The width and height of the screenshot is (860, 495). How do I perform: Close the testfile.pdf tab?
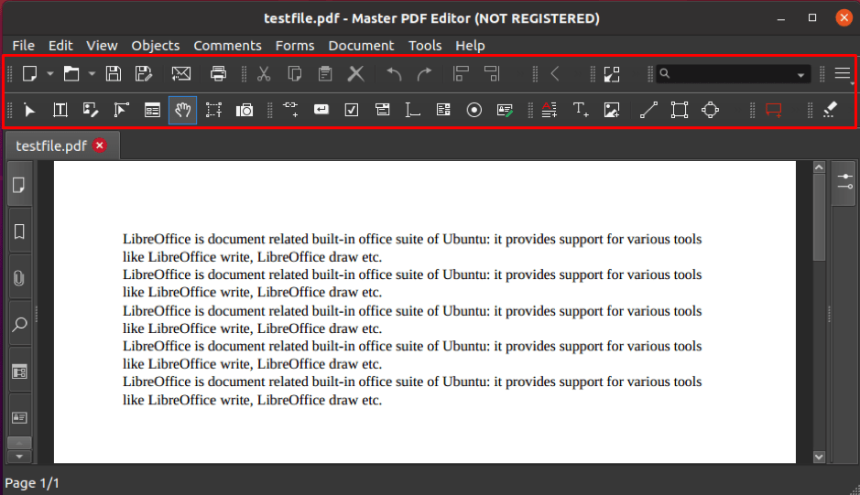100,145
